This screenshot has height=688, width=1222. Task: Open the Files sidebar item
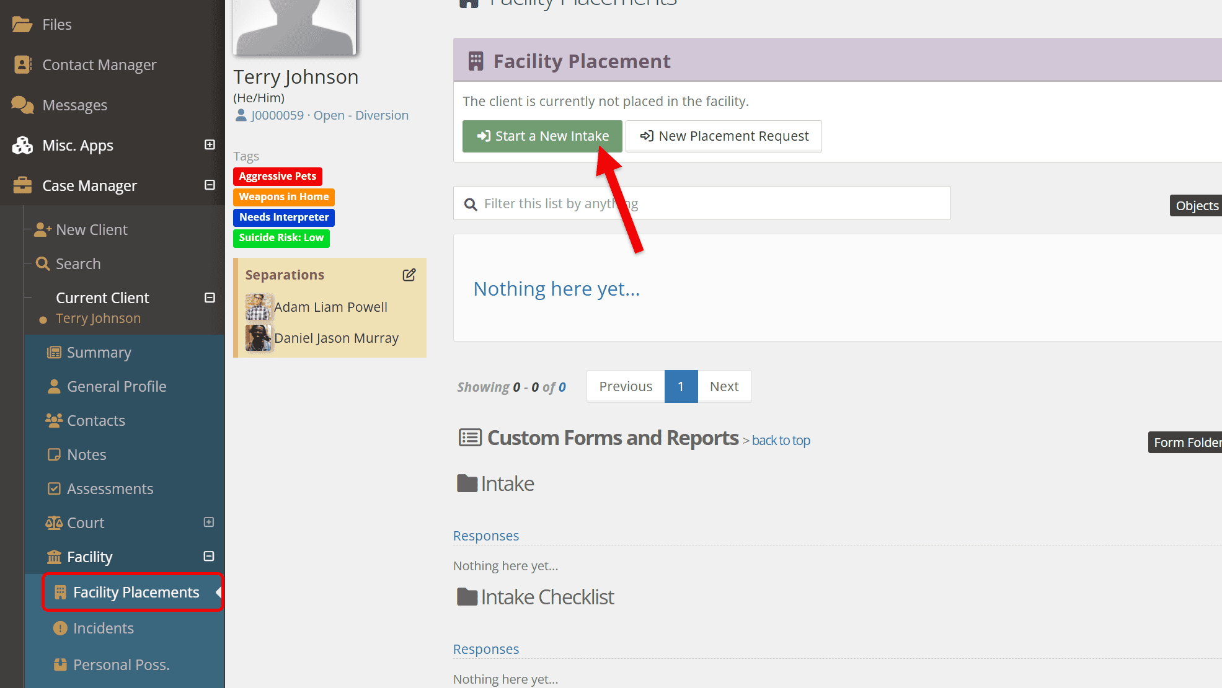[56, 24]
